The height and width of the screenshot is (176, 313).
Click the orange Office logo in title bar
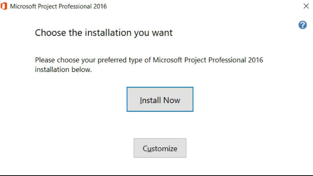click(4, 6)
